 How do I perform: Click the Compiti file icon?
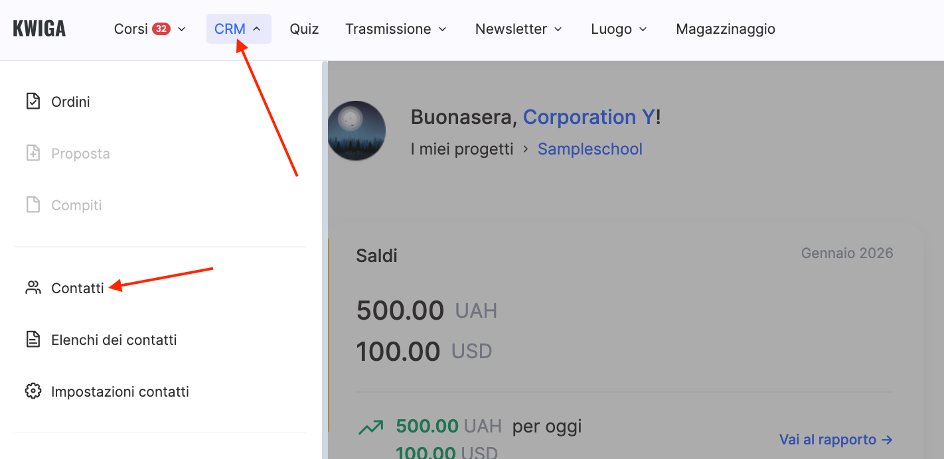[33, 205]
